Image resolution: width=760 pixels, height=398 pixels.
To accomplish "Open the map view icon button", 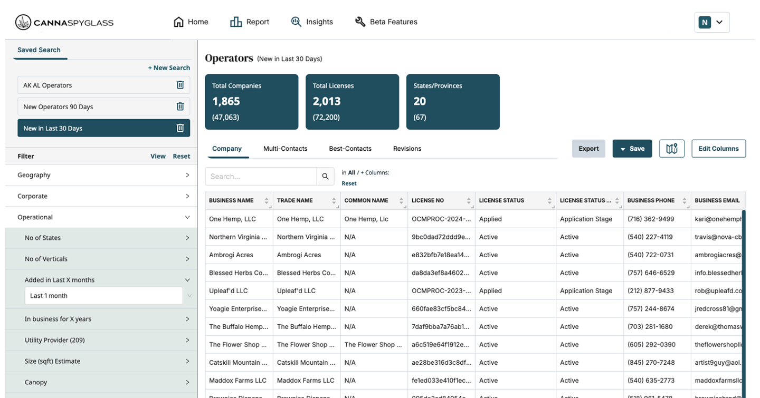I will click(672, 149).
